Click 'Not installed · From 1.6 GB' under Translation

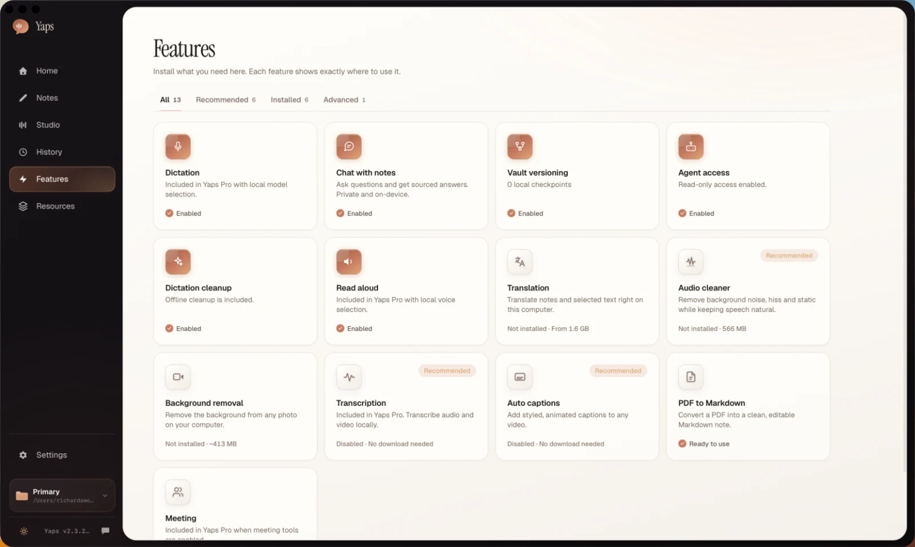click(x=548, y=328)
